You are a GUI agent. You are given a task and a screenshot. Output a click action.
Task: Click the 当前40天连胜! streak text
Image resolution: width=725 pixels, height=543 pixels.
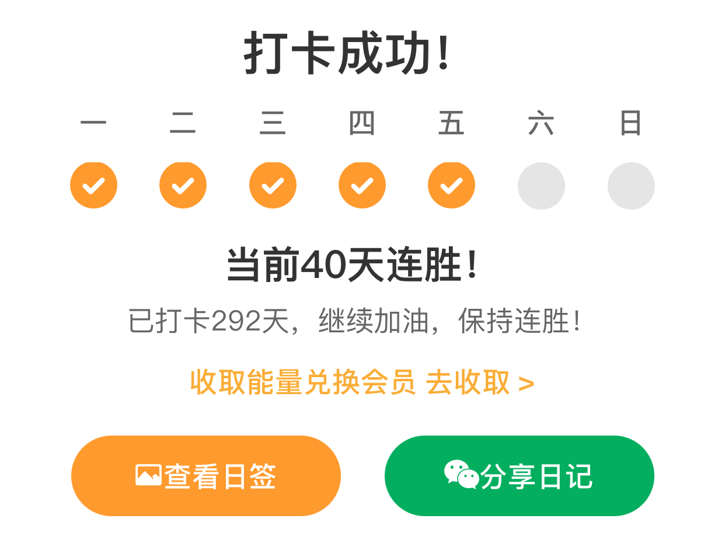click(353, 265)
